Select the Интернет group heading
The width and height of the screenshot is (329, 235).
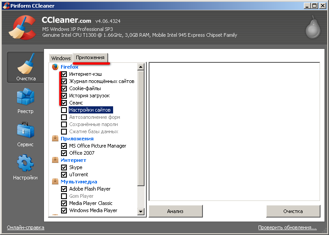pos(73,160)
